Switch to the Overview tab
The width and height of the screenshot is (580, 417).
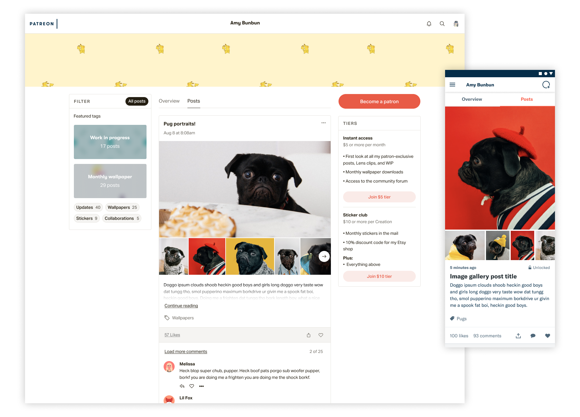pos(169,101)
